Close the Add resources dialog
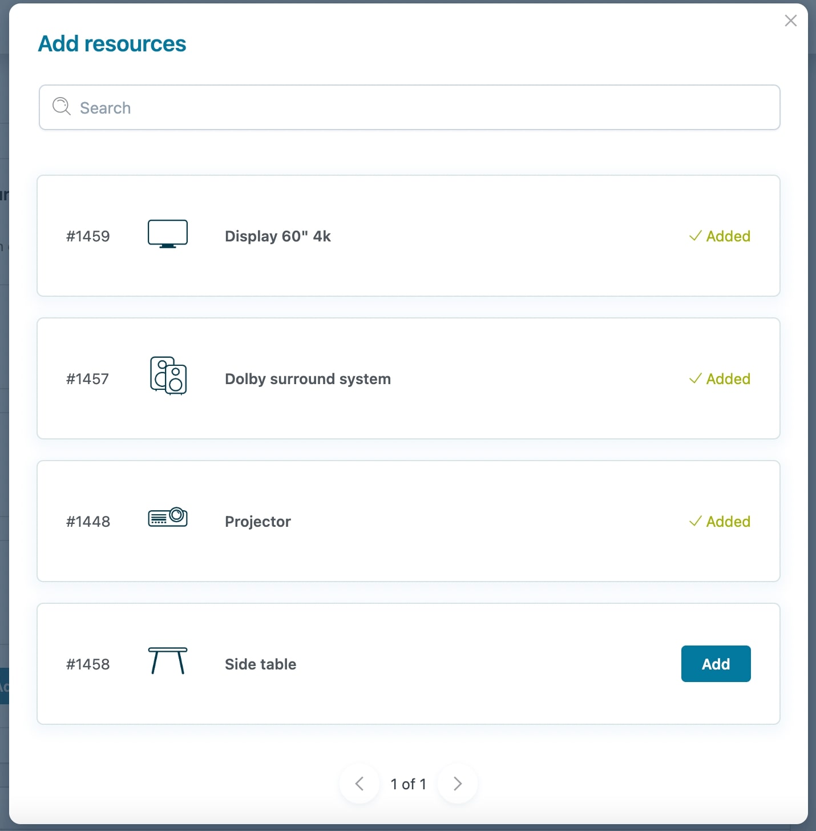The width and height of the screenshot is (816, 831). tap(791, 21)
